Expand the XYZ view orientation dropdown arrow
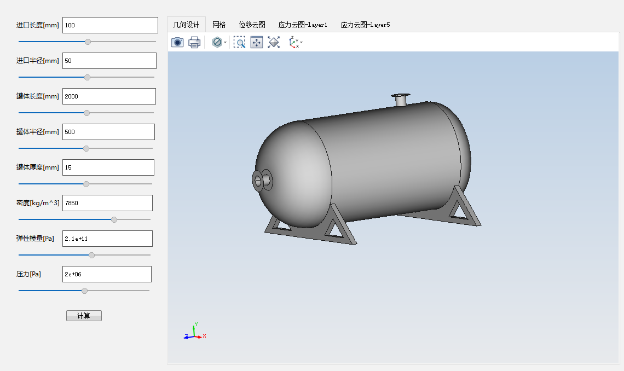 pos(301,43)
